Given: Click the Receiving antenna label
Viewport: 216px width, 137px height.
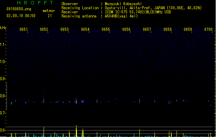Looking at the screenshot, I should pyautogui.click(x=79, y=16).
